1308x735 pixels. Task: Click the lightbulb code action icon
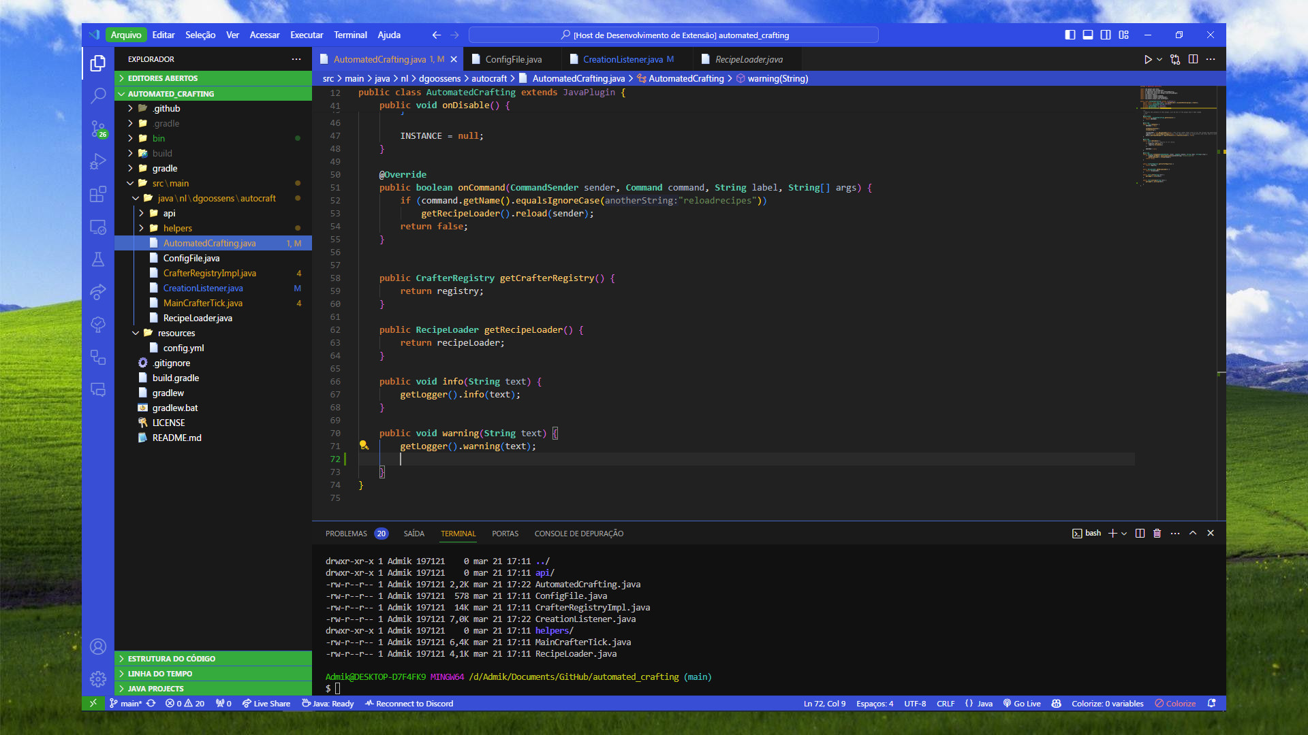pos(364,445)
